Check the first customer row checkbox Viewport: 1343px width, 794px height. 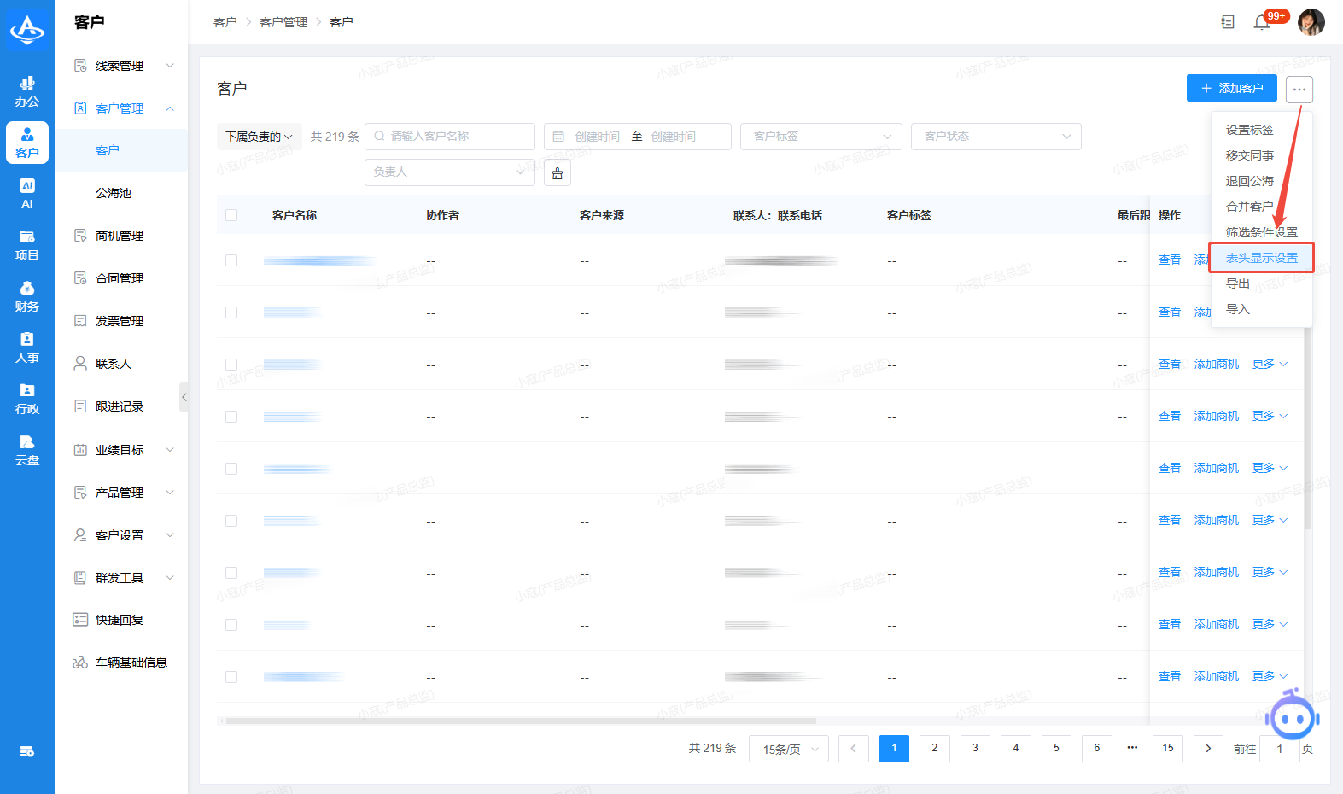click(231, 260)
